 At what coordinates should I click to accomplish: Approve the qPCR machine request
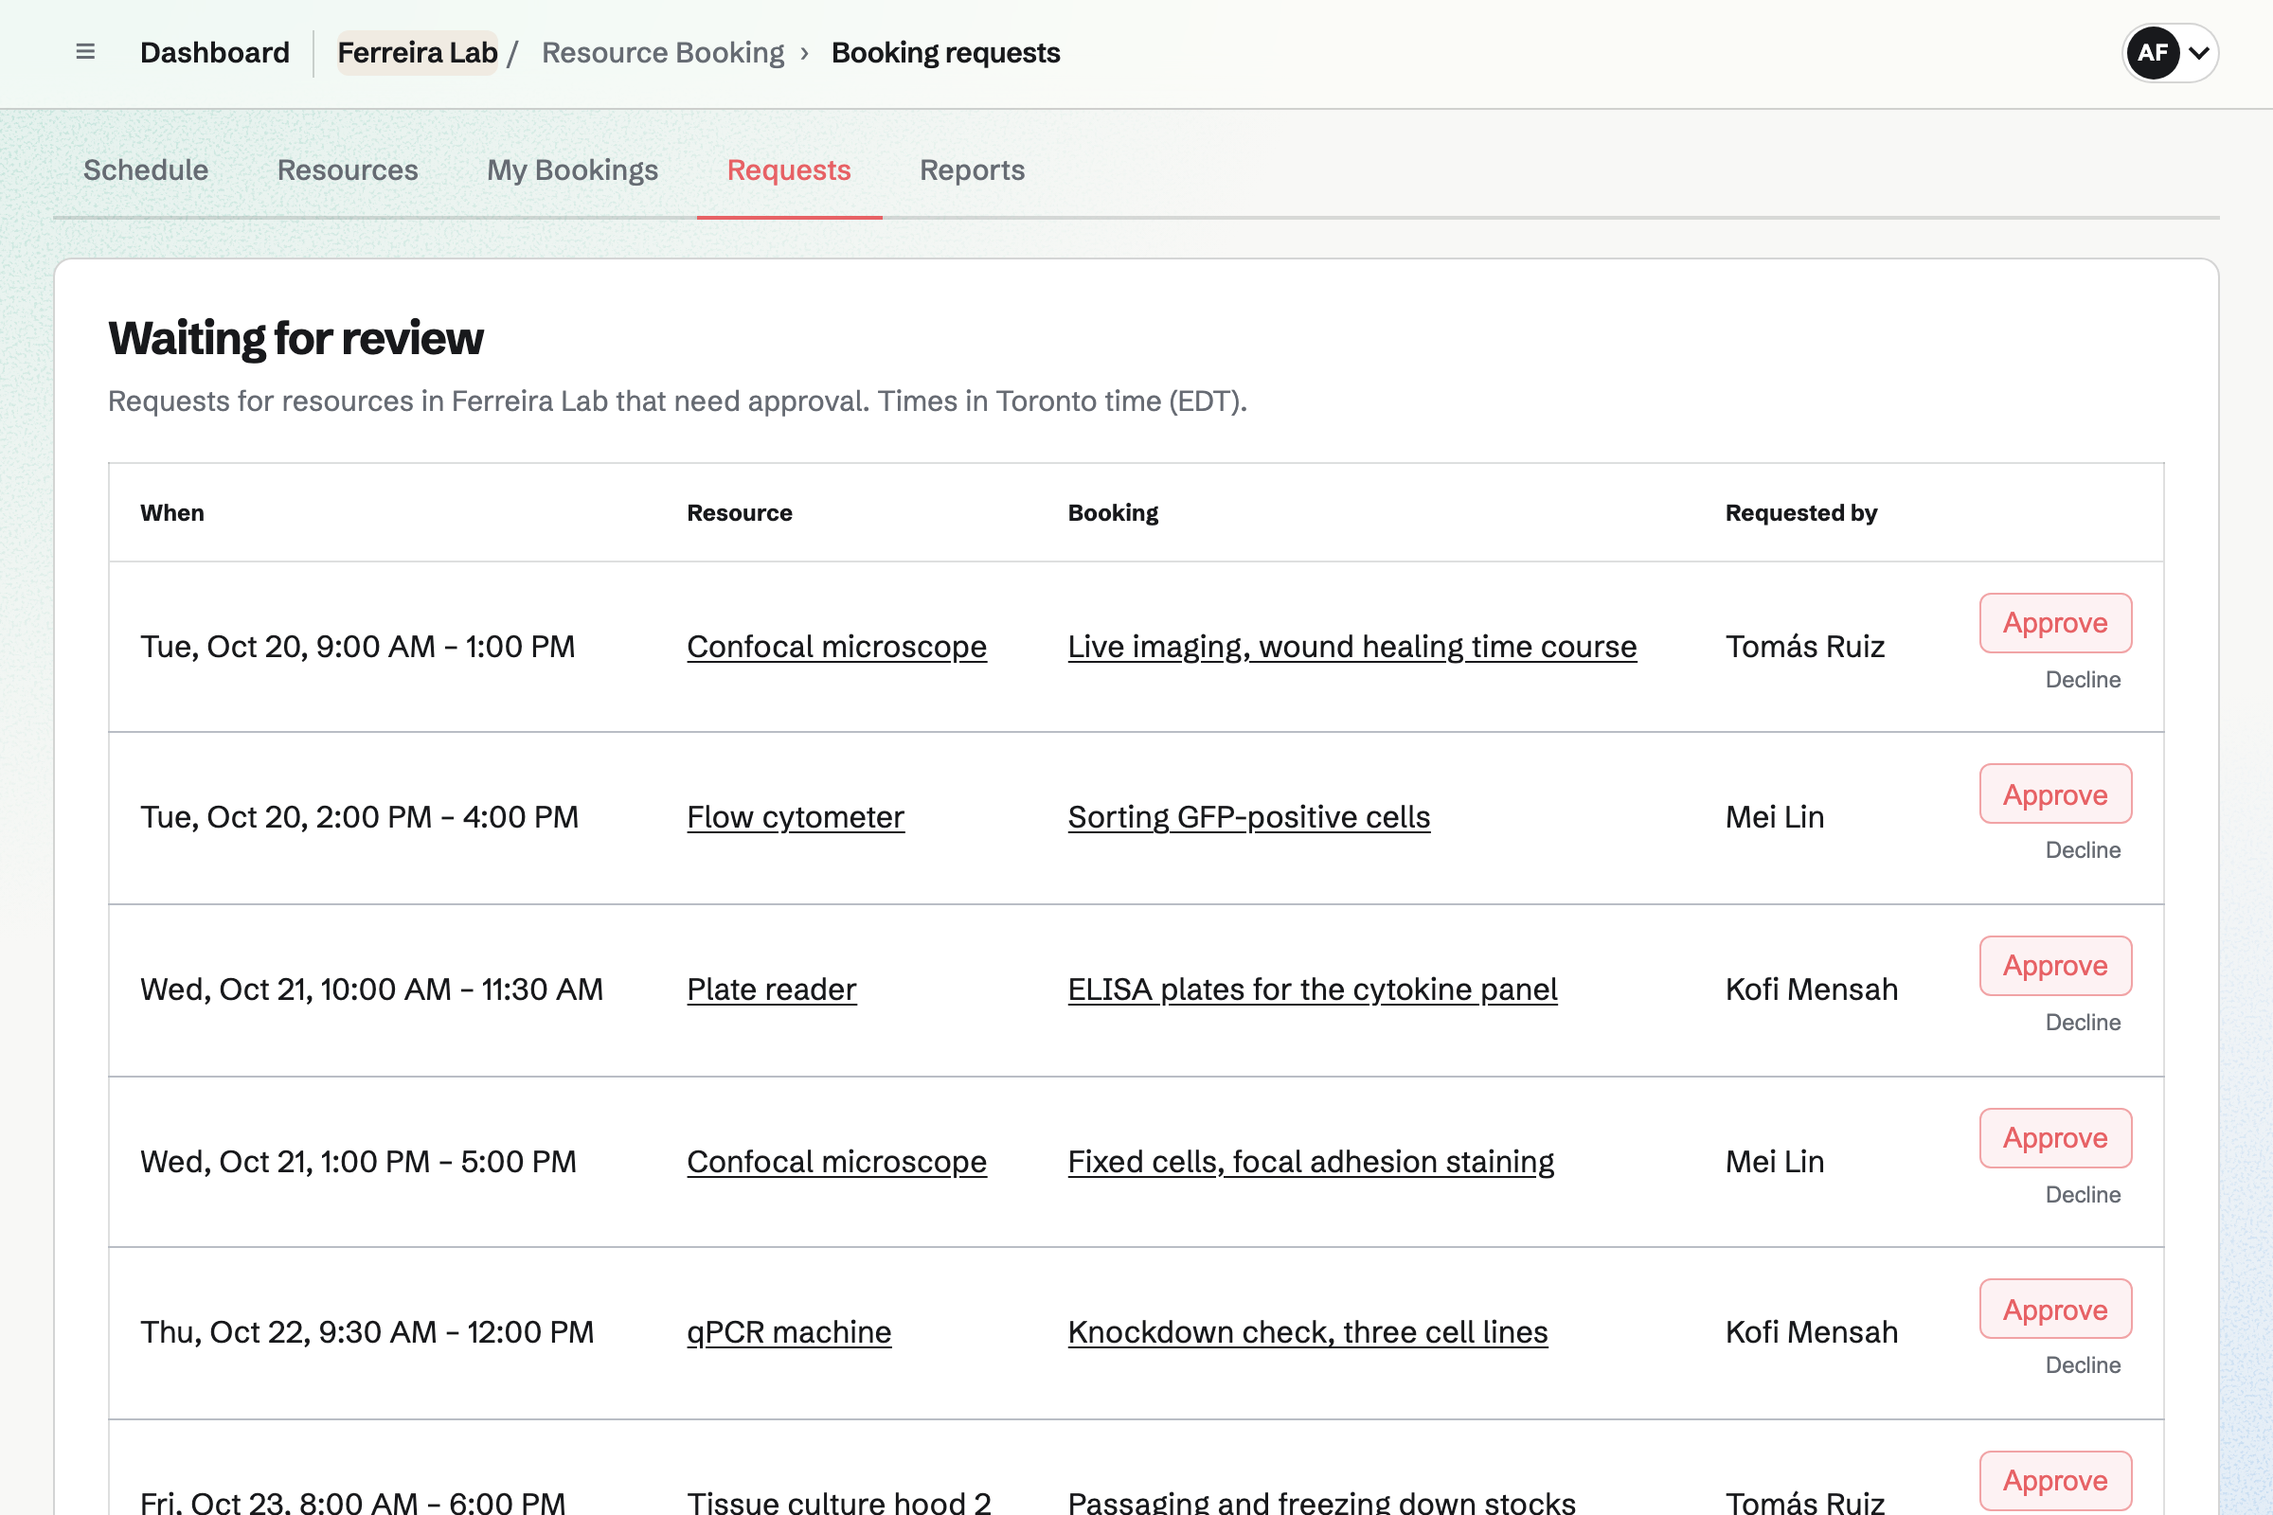tap(2055, 1310)
